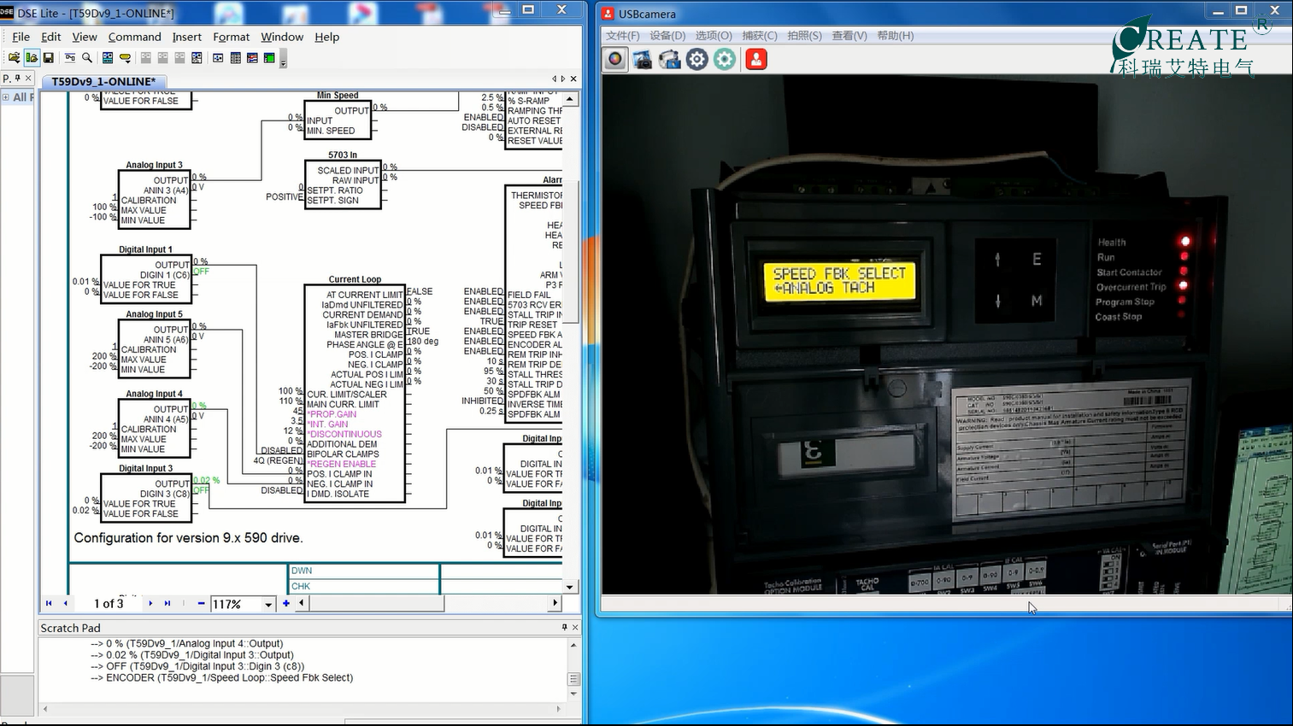
Task: Close the Scratch Pad panel
Action: pyautogui.click(x=575, y=627)
